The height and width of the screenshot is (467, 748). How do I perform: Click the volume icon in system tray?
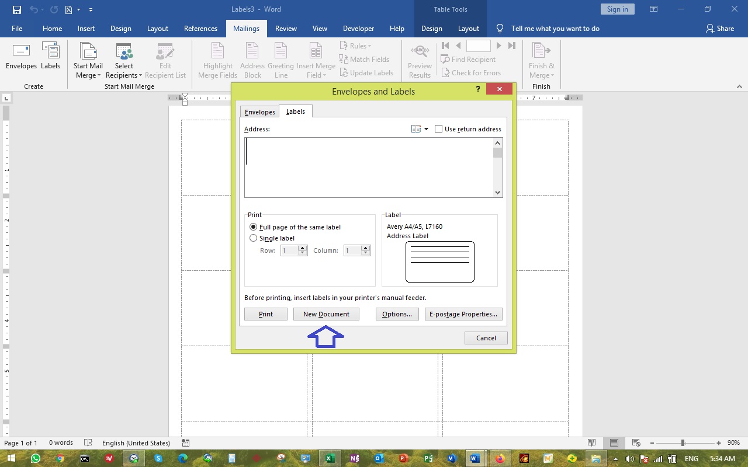[x=631, y=459]
